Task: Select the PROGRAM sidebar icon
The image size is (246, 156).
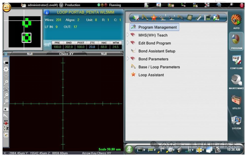Action: (x=236, y=40)
